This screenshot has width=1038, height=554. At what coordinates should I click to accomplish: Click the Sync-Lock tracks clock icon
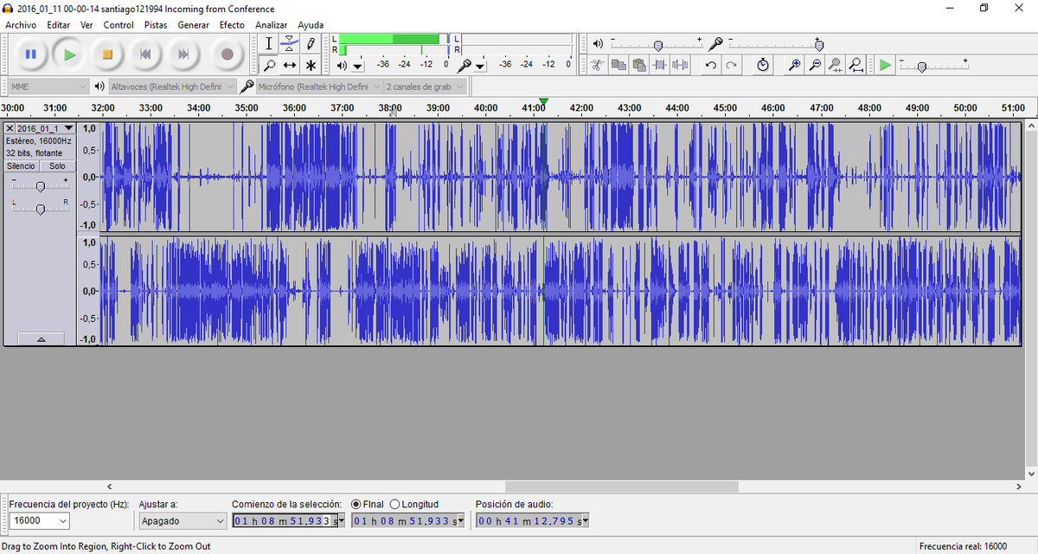click(762, 65)
